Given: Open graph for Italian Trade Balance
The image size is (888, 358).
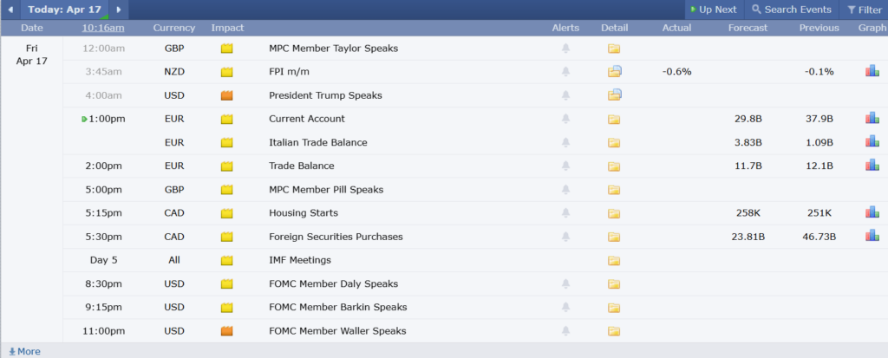Looking at the screenshot, I should click(x=872, y=142).
